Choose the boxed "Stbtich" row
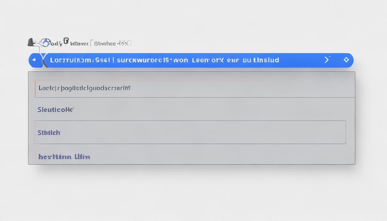Image resolution: width=387 pixels, height=221 pixels. pyautogui.click(x=190, y=132)
